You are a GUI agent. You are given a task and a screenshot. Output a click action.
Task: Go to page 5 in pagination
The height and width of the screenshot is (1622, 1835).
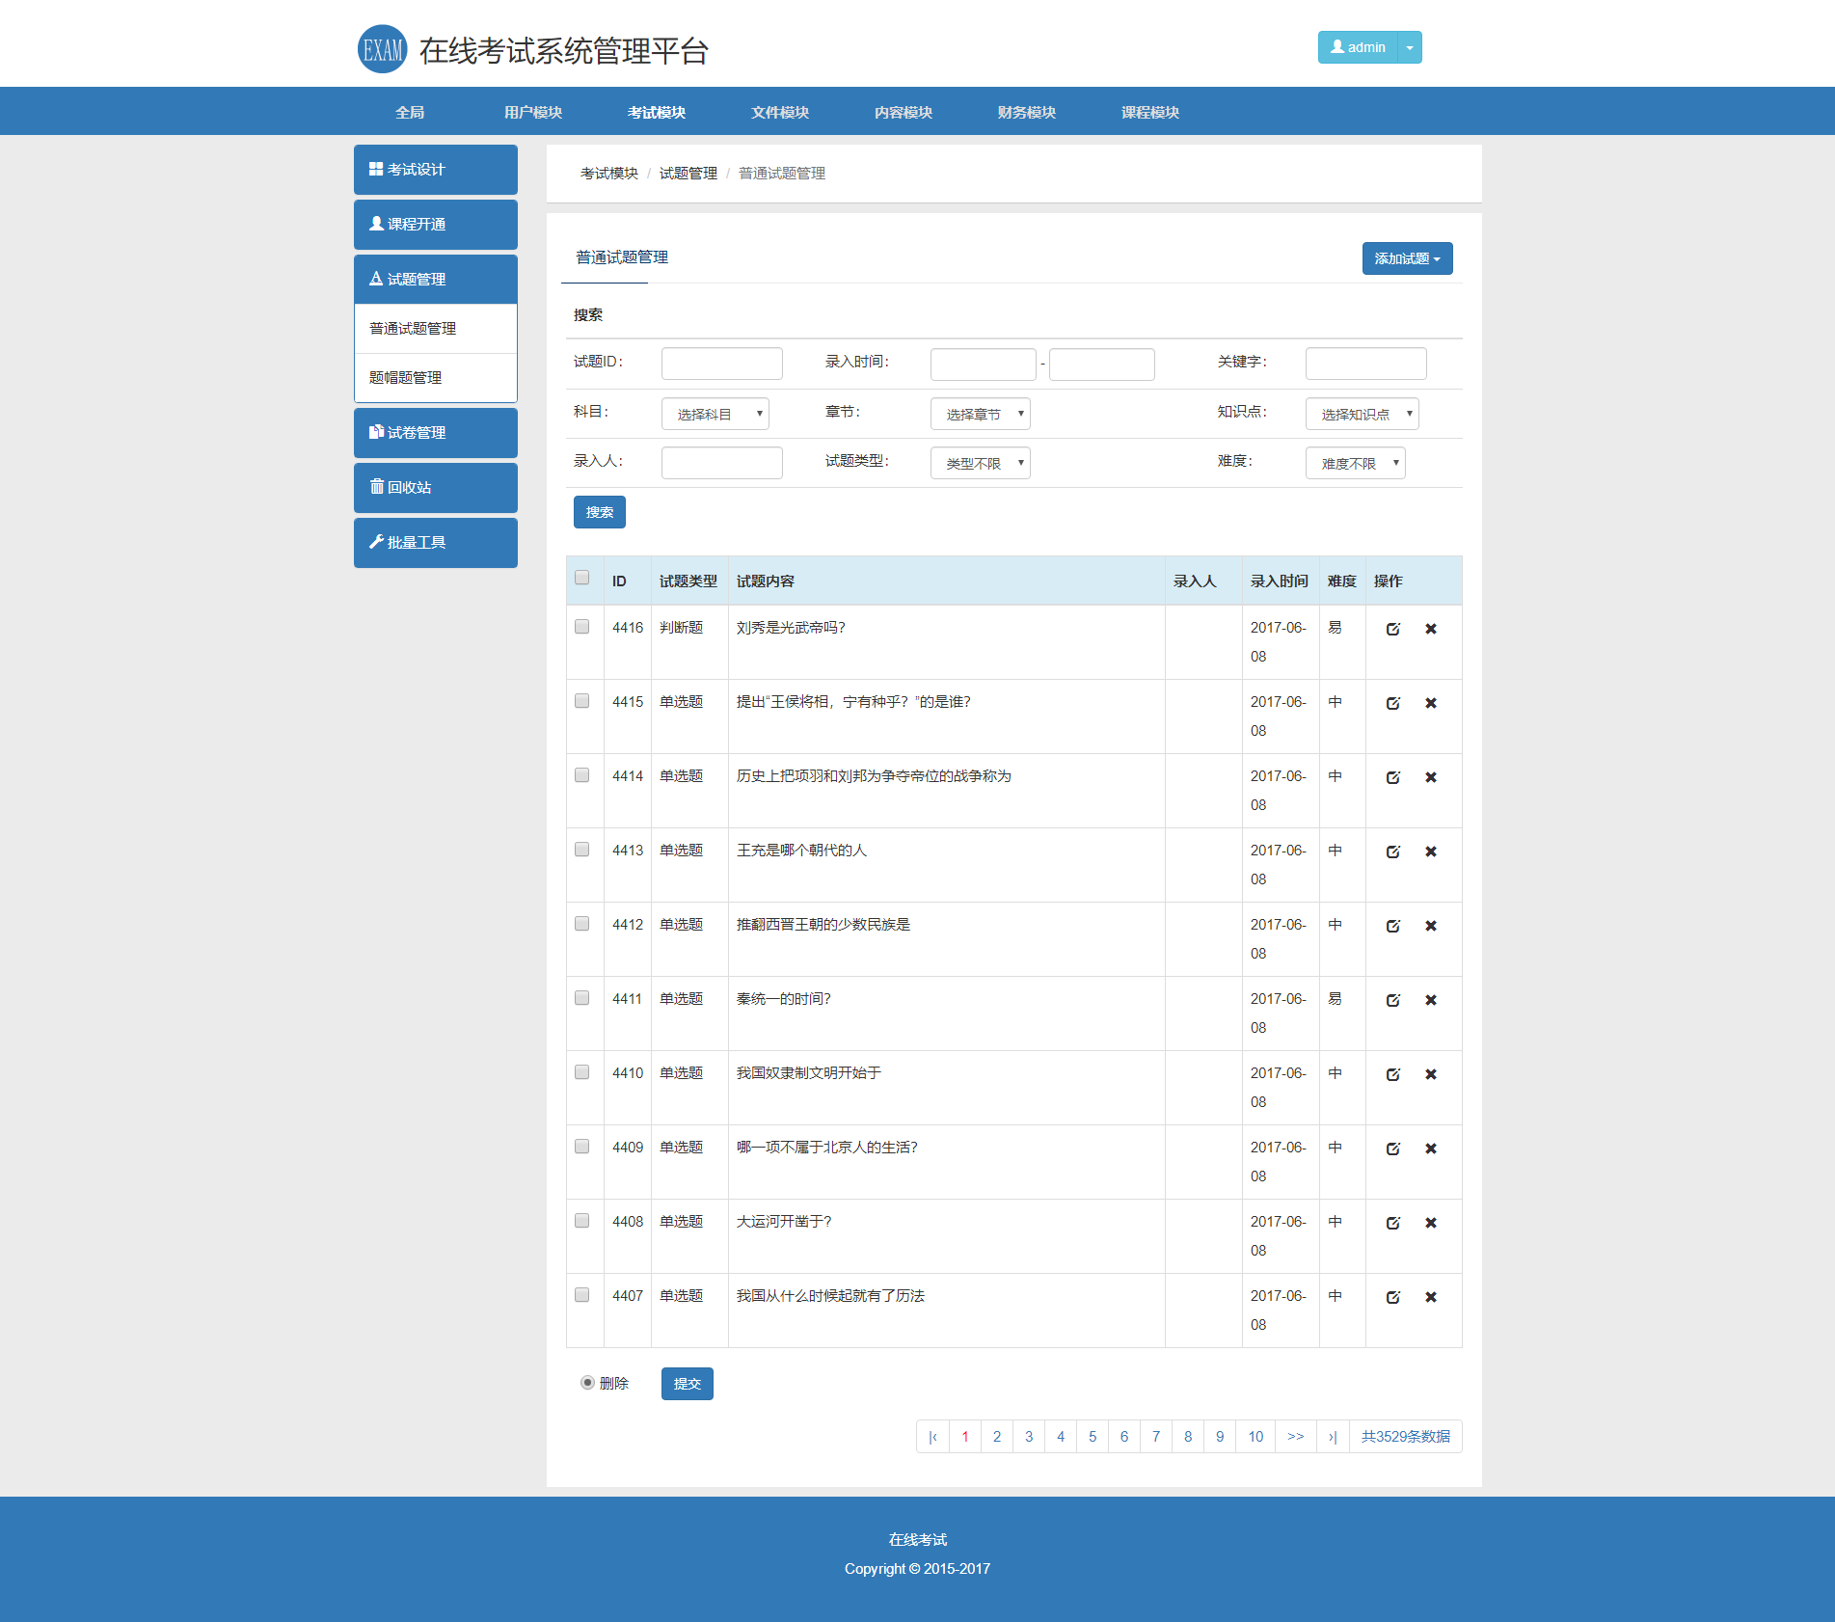coord(1092,1437)
